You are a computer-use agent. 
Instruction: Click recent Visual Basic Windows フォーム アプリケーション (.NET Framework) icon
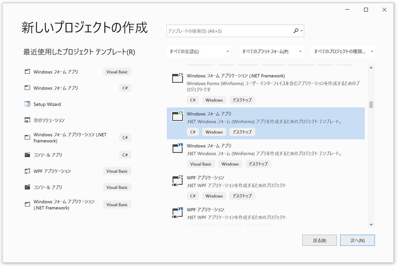[27, 205]
